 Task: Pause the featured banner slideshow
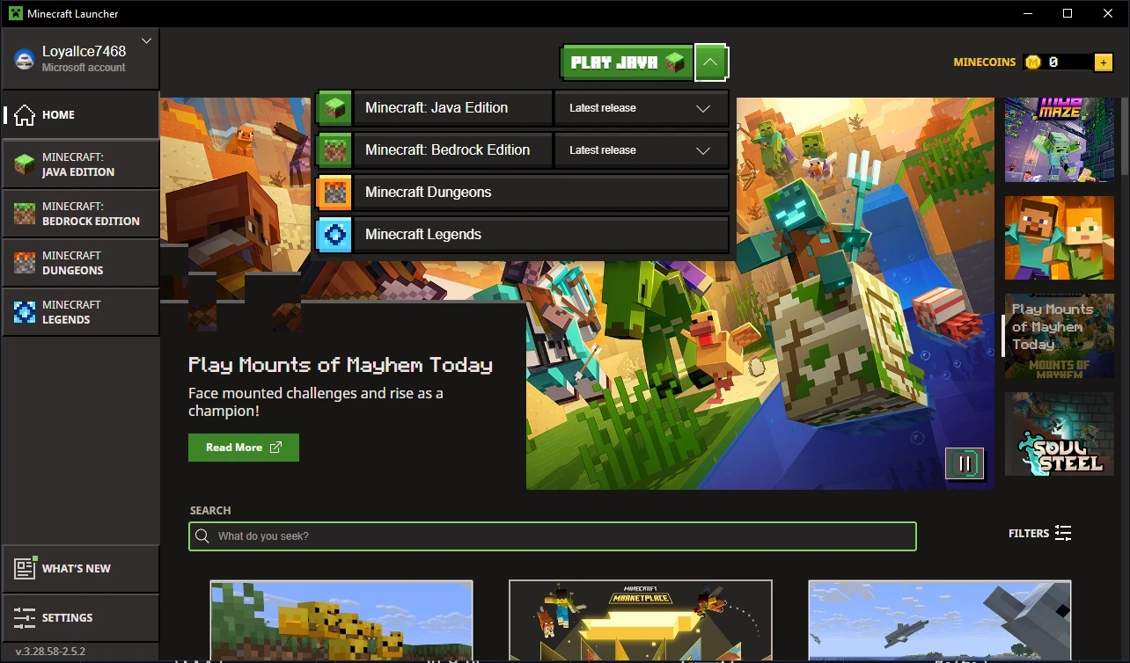pos(965,463)
